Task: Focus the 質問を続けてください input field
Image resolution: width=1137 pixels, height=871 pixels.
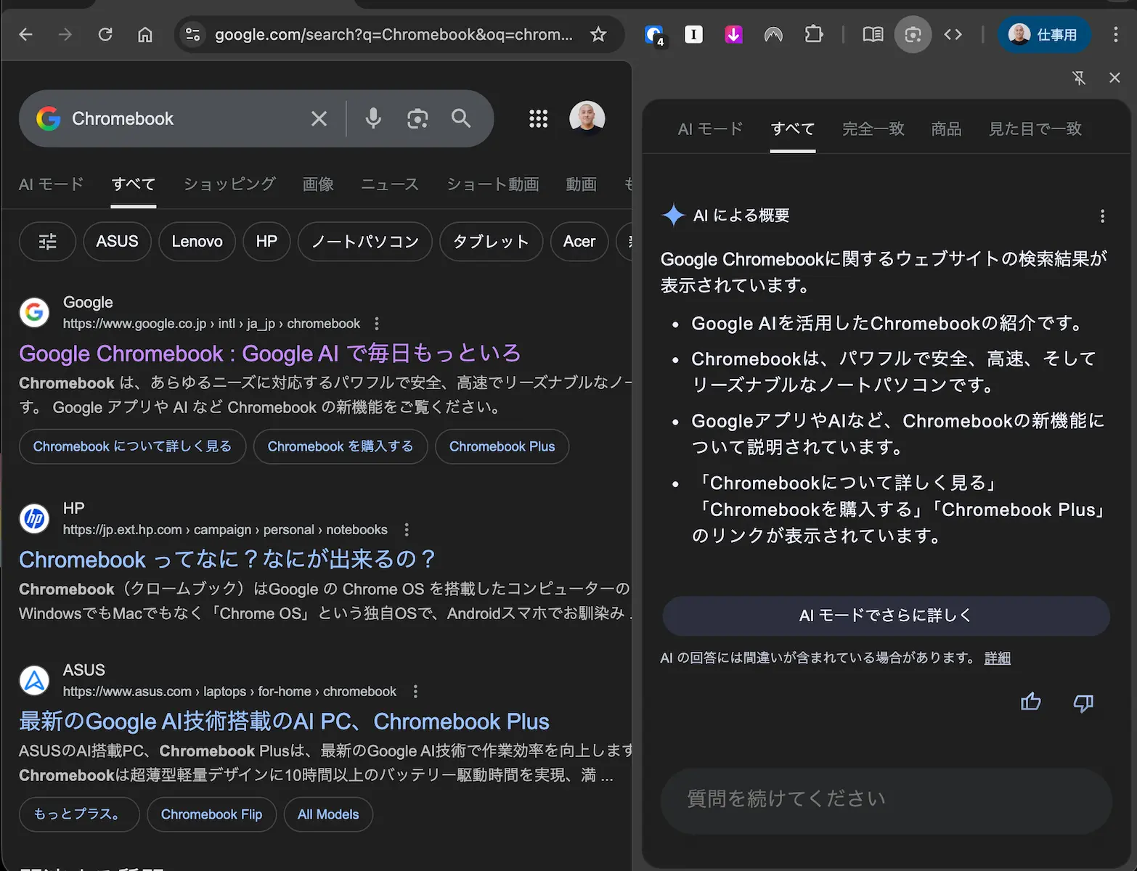Action: [x=886, y=799]
